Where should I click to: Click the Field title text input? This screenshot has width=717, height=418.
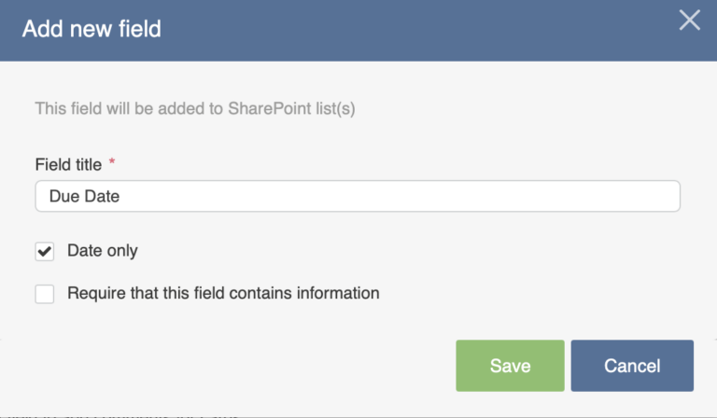358,197
